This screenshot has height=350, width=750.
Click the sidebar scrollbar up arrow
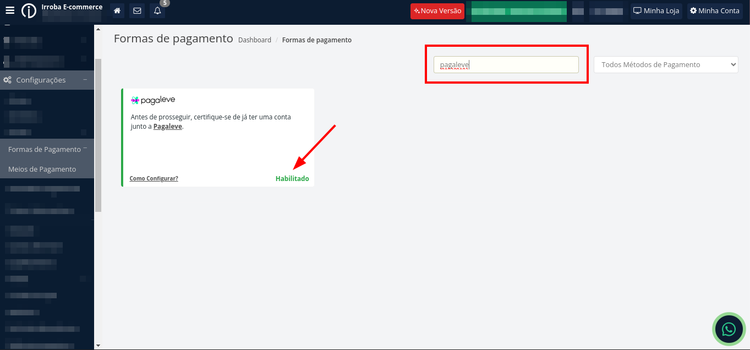[98, 29]
